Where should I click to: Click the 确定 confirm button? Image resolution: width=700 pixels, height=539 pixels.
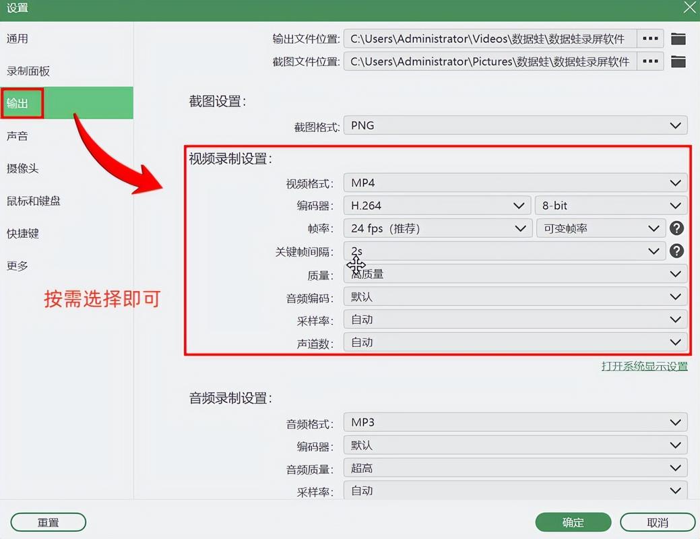click(573, 522)
